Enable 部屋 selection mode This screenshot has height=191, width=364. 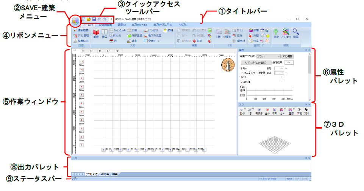point(253,30)
